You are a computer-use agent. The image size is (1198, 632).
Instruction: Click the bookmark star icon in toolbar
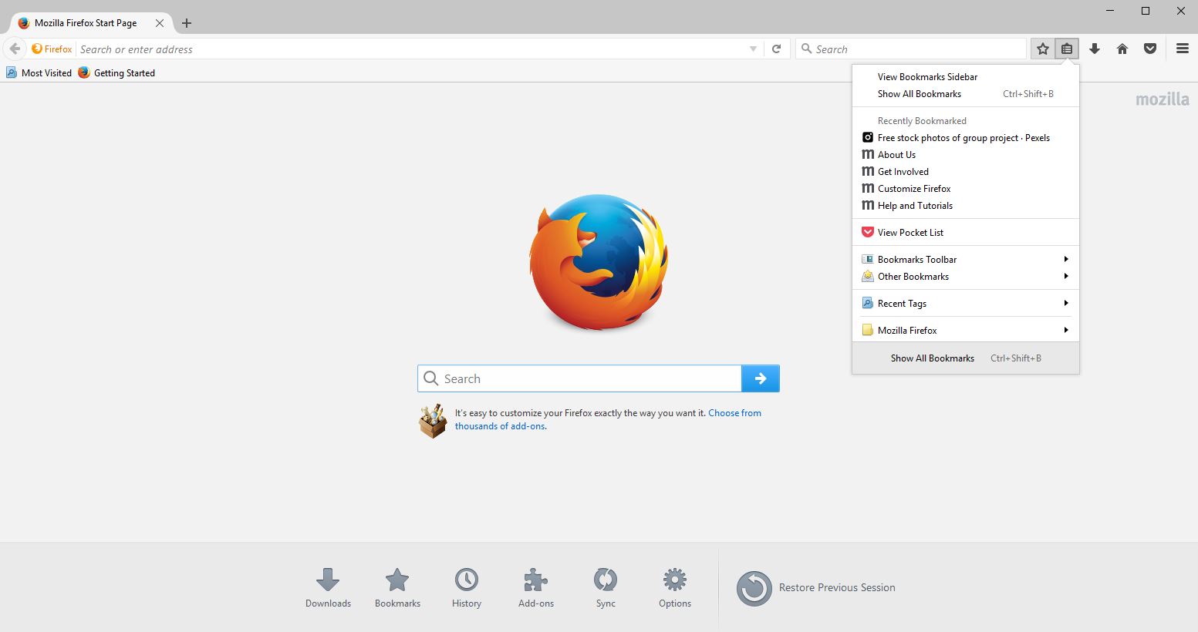point(1042,49)
